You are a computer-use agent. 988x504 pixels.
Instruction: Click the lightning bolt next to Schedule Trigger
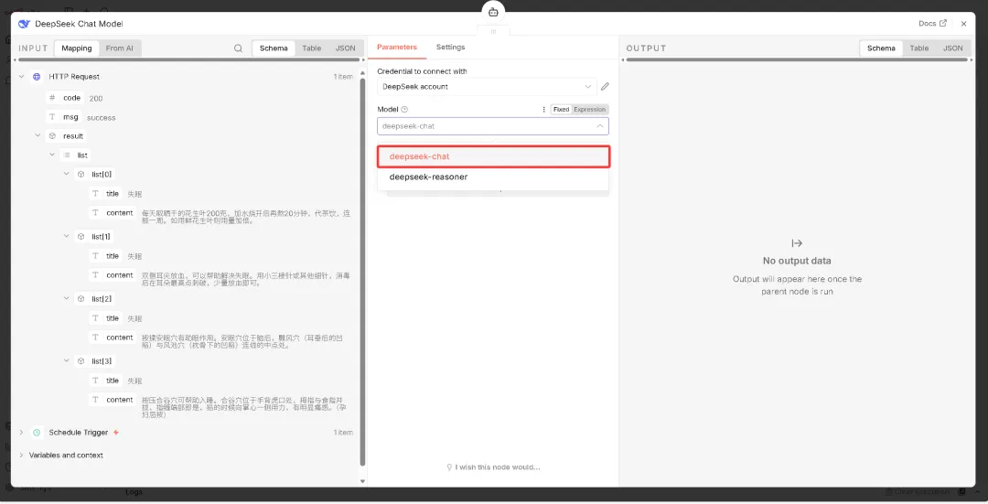coord(116,432)
